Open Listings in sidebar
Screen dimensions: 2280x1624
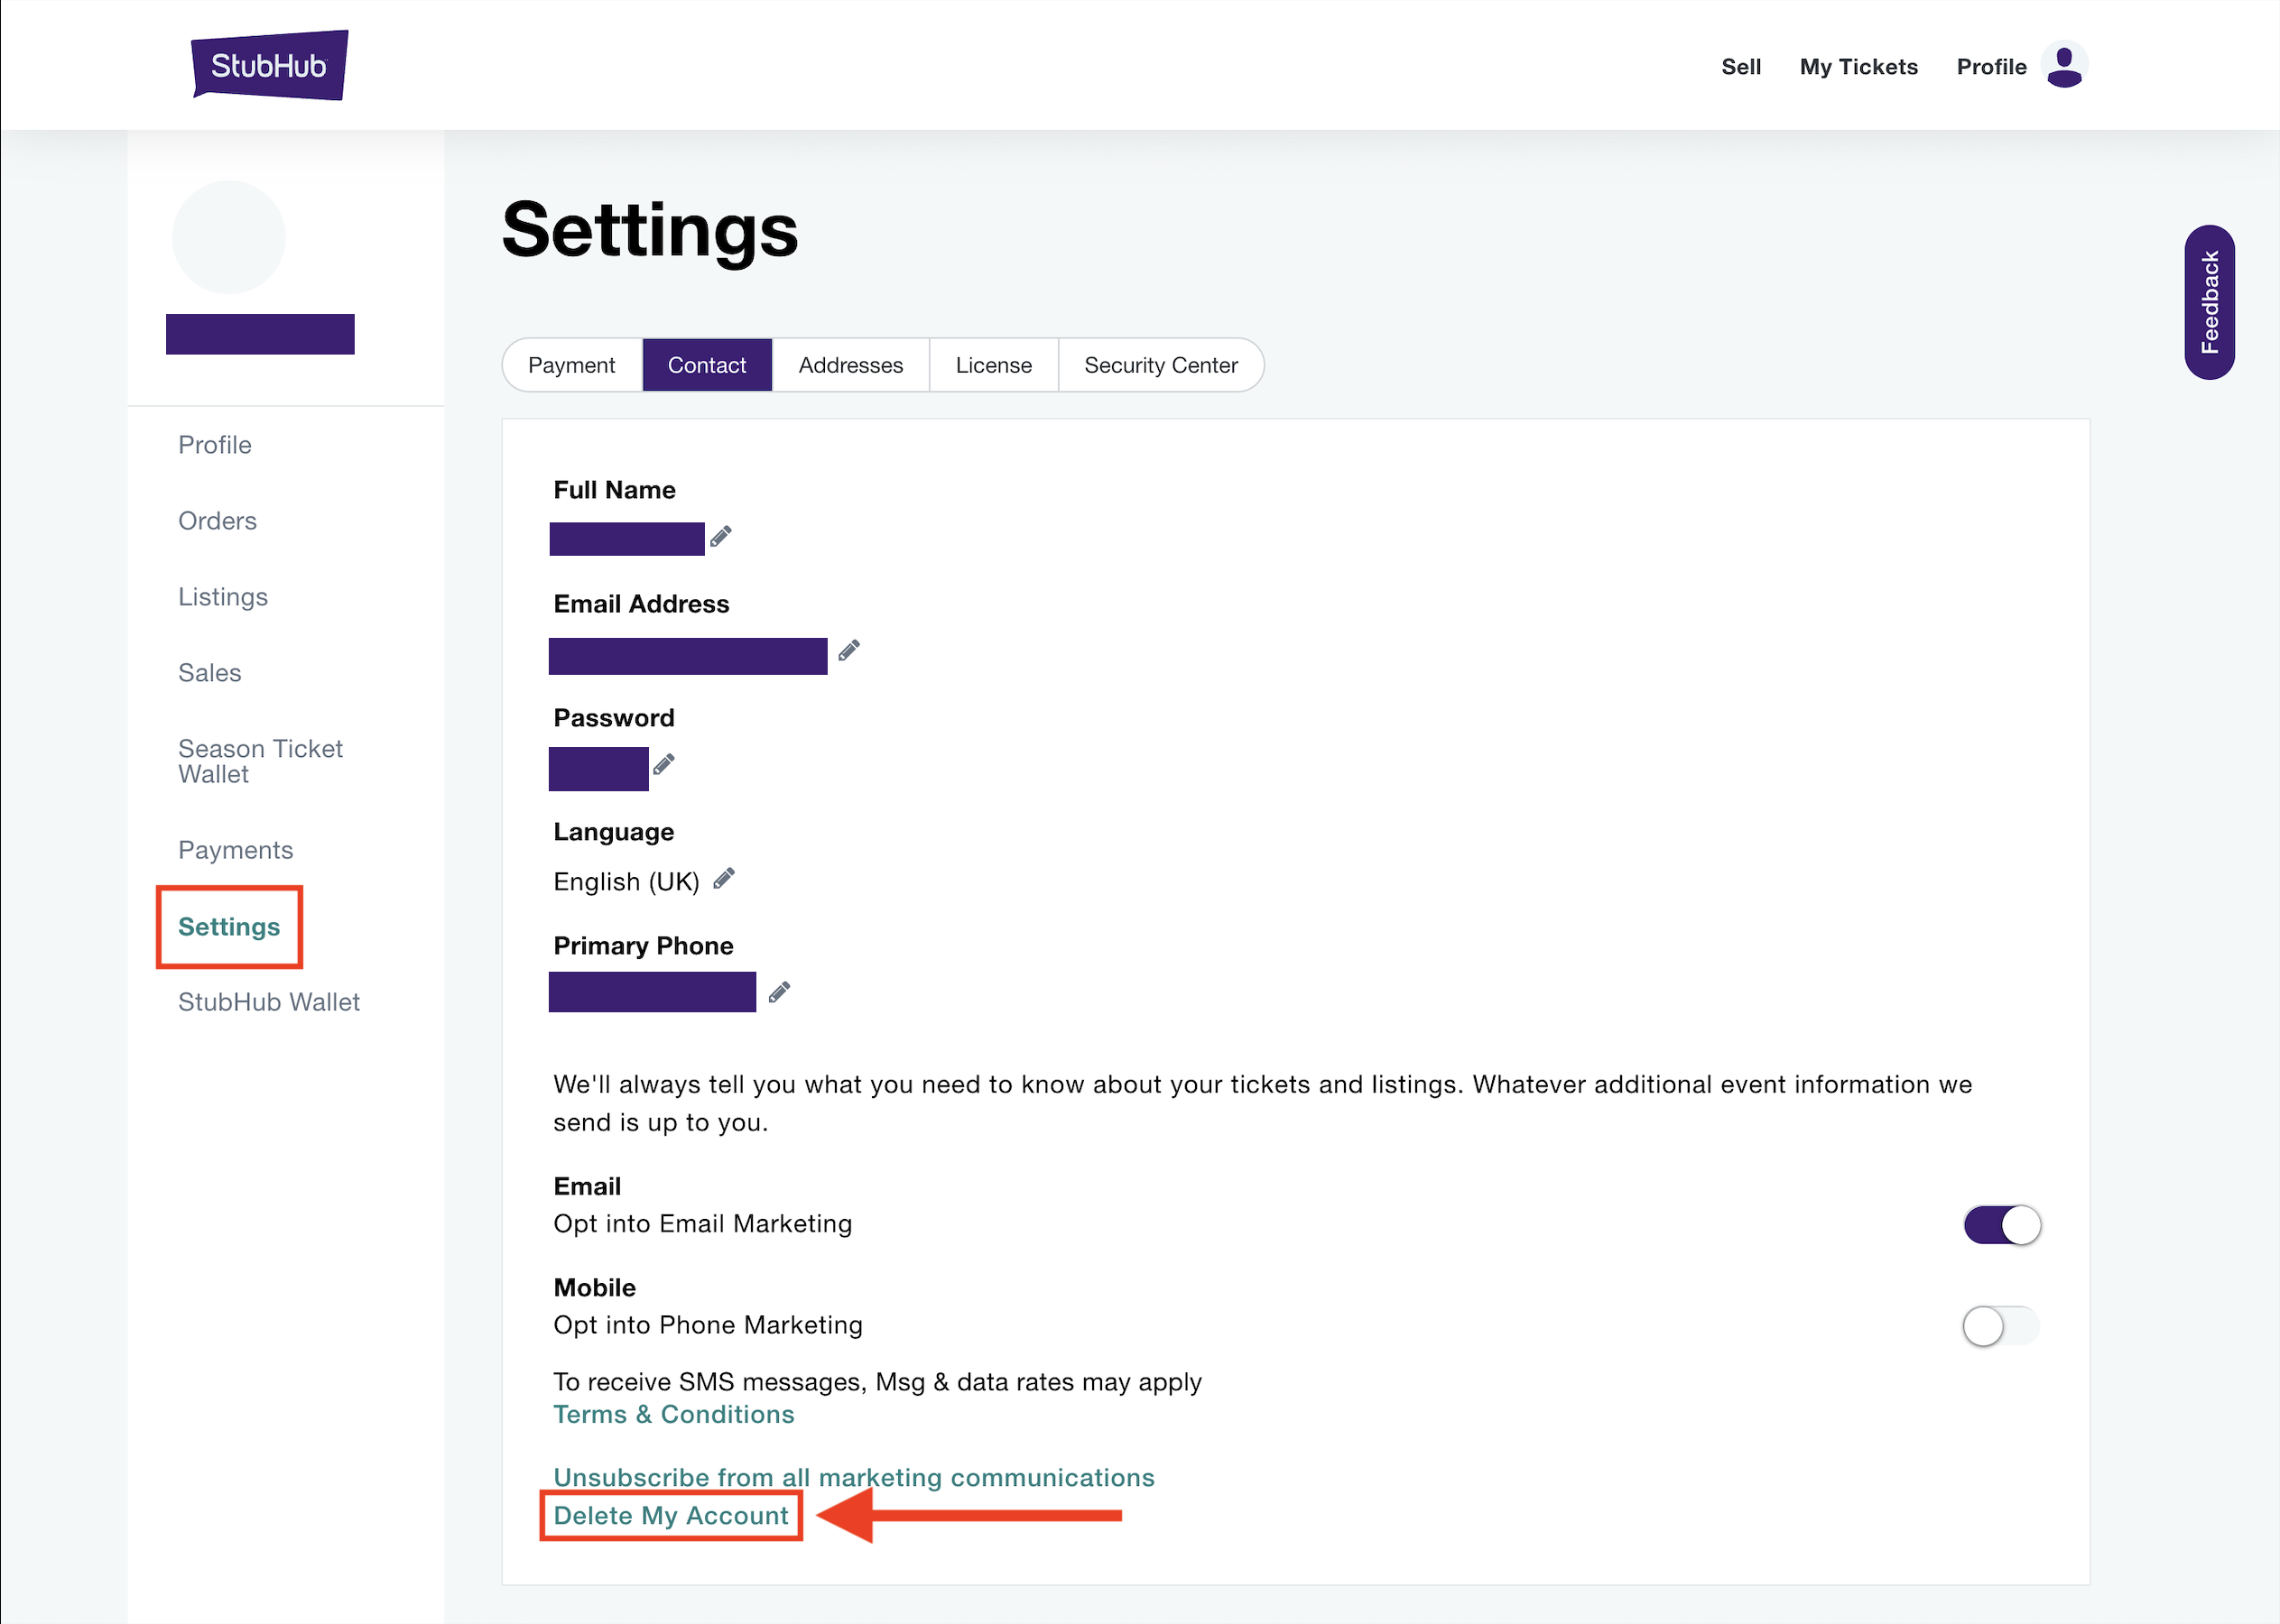coord(223,597)
